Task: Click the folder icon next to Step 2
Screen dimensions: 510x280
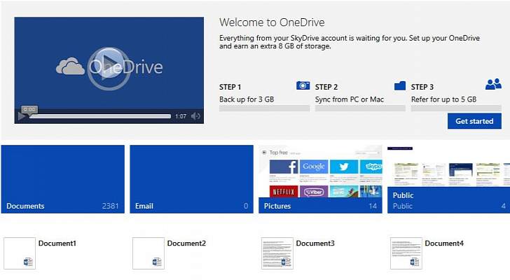Action: click(x=400, y=85)
